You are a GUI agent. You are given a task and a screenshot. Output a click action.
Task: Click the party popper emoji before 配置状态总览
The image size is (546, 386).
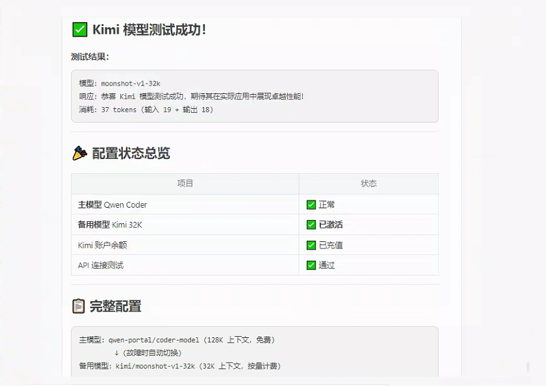pos(80,153)
